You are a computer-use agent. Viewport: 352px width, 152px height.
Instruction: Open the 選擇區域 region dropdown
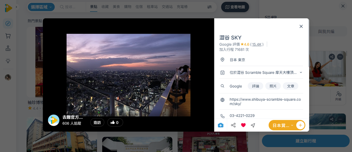pos(42,7)
